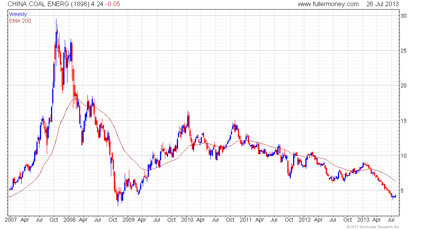Click the red -0.05 price change
This screenshot has height=230, width=422.
click(x=112, y=4)
